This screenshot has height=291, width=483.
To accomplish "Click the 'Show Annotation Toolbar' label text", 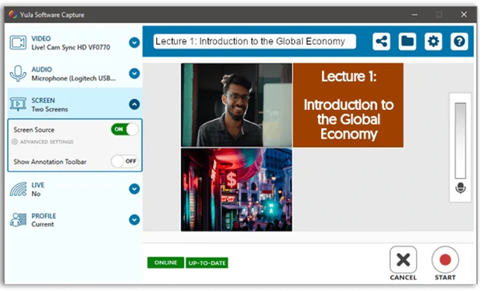I will 50,163.
